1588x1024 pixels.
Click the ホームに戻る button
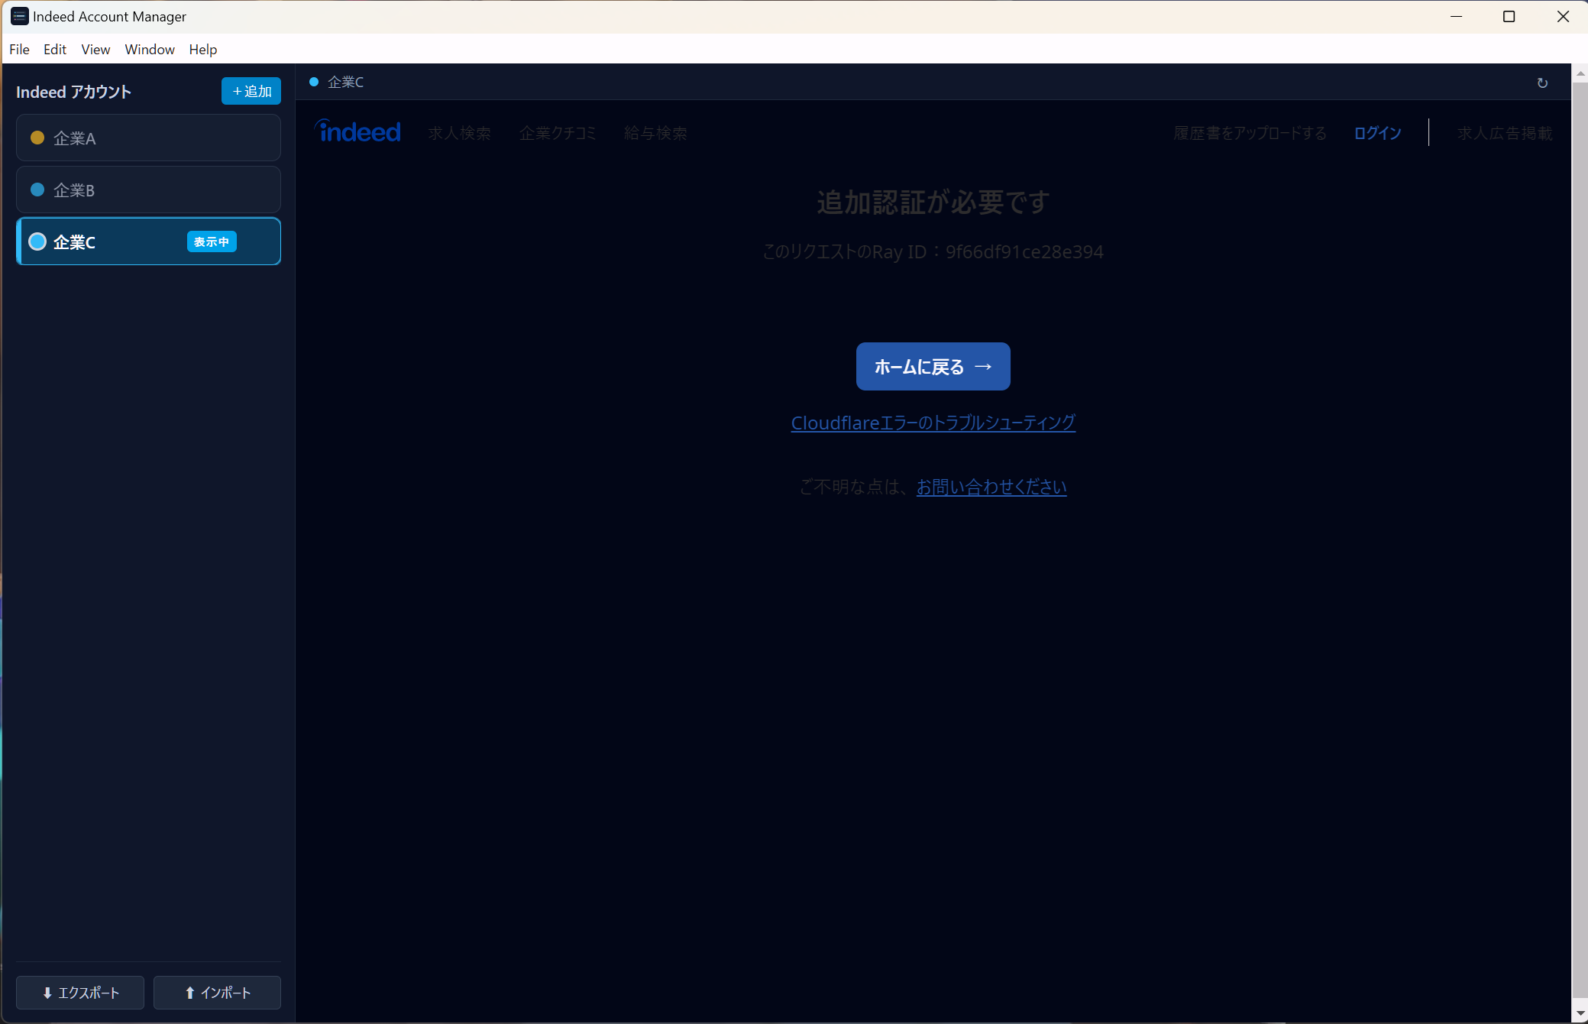pyautogui.click(x=933, y=367)
